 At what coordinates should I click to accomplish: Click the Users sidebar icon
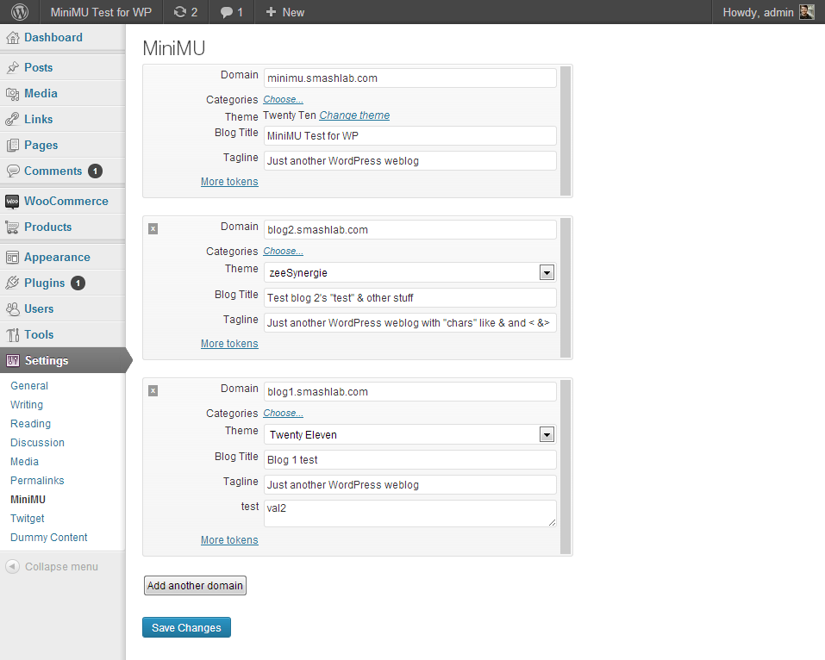coord(13,308)
